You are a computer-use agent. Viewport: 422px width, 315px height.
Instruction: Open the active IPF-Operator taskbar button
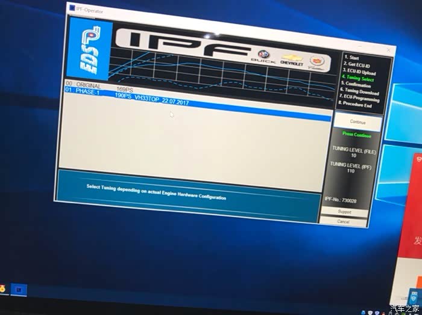[x=19, y=290]
